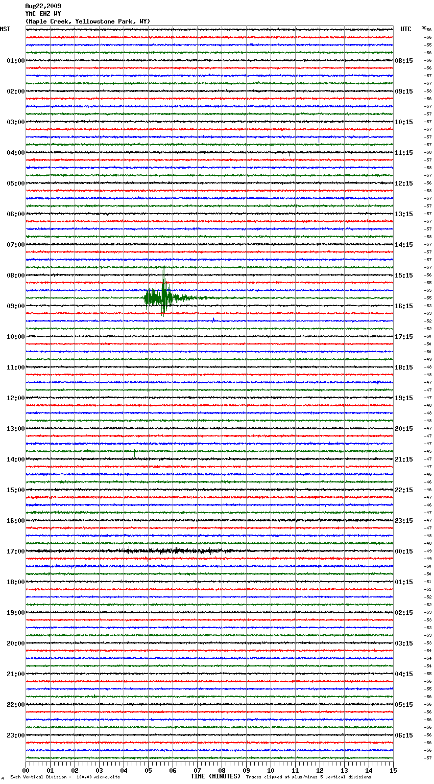Click the 21:15 UTC time label

[x=404, y=459]
